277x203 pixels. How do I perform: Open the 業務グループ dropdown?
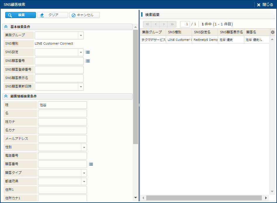tap(81, 36)
